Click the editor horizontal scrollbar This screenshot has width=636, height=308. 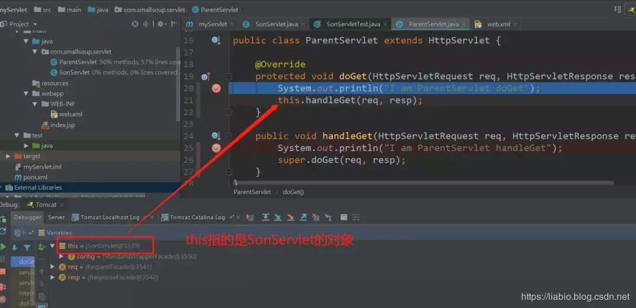426,183
